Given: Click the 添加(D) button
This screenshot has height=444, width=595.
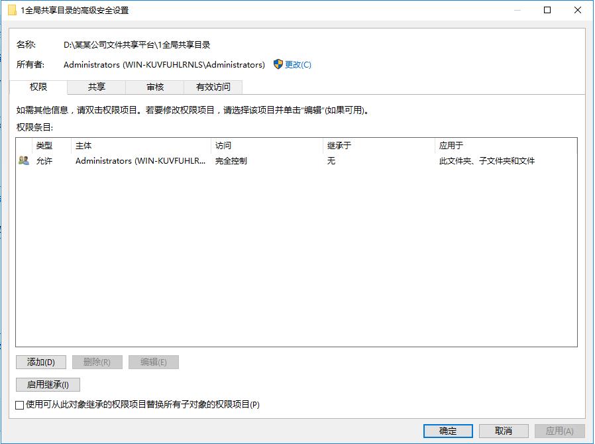Looking at the screenshot, I should point(41,362).
